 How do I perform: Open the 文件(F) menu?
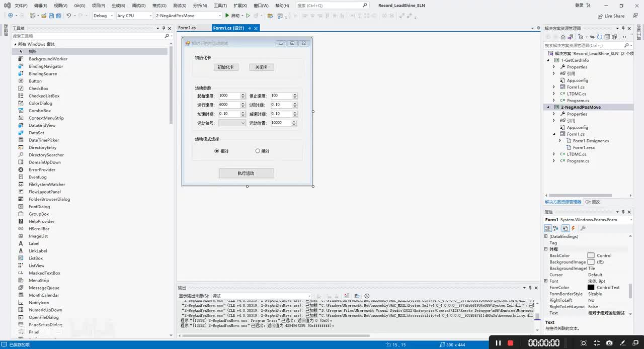point(21,6)
